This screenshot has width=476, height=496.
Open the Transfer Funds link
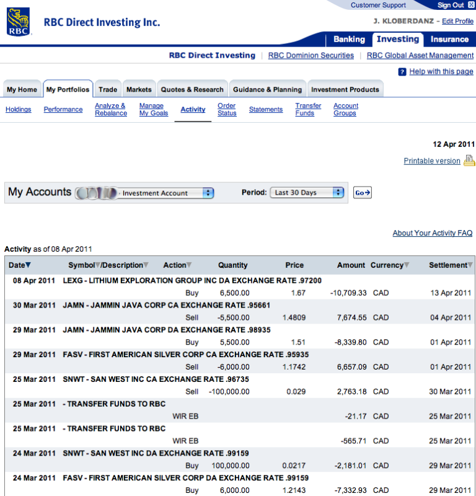tap(308, 109)
